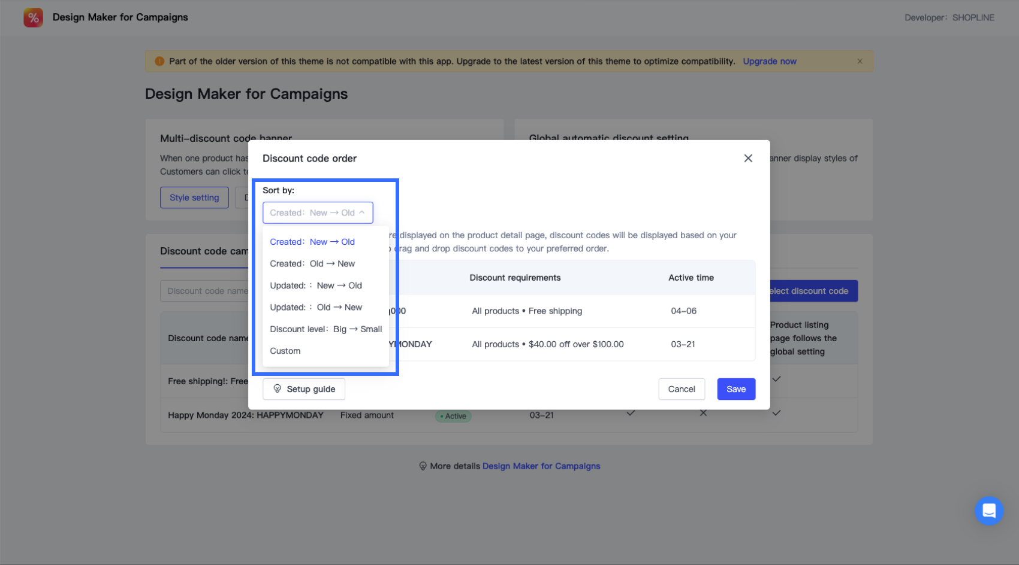Click the orange warning icon in banner
The image size is (1019, 565).
tap(159, 61)
